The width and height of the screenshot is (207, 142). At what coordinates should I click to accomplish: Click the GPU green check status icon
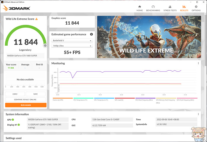click(x=13, y=120)
